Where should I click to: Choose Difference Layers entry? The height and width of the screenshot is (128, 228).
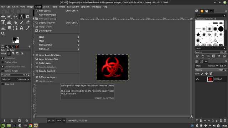pos(57,77)
